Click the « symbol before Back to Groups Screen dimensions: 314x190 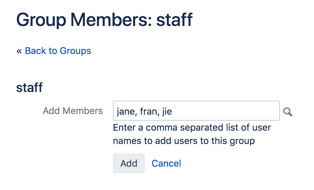pos(19,51)
